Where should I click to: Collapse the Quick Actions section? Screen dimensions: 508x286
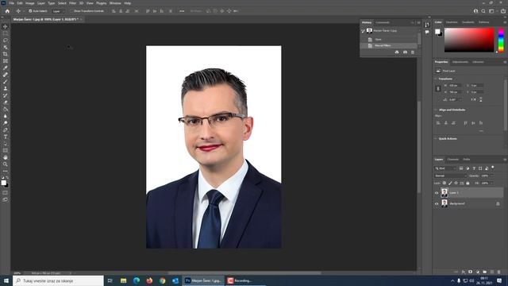(436, 138)
